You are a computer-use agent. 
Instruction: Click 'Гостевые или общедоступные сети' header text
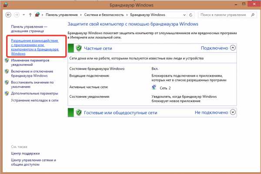(x=120, y=113)
